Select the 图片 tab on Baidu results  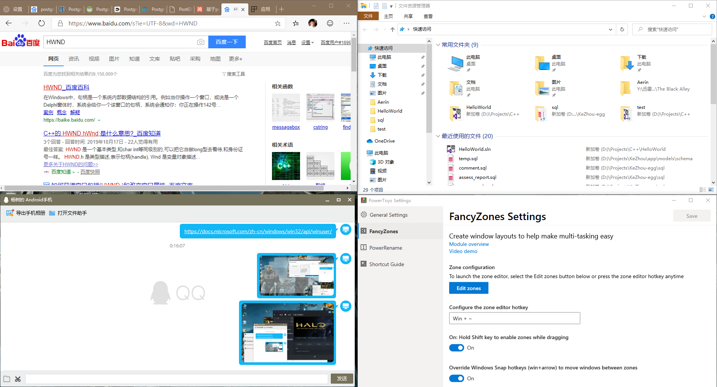coord(114,59)
